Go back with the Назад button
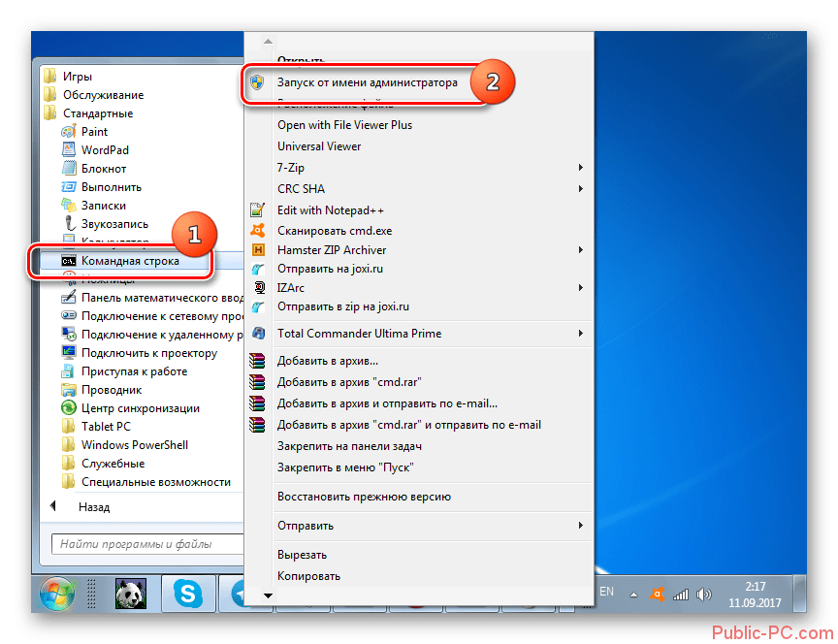 pos(94,506)
